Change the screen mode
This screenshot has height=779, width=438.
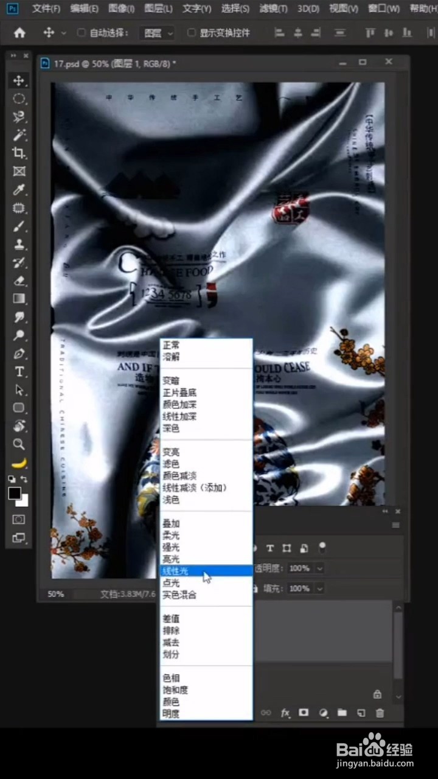(19, 538)
